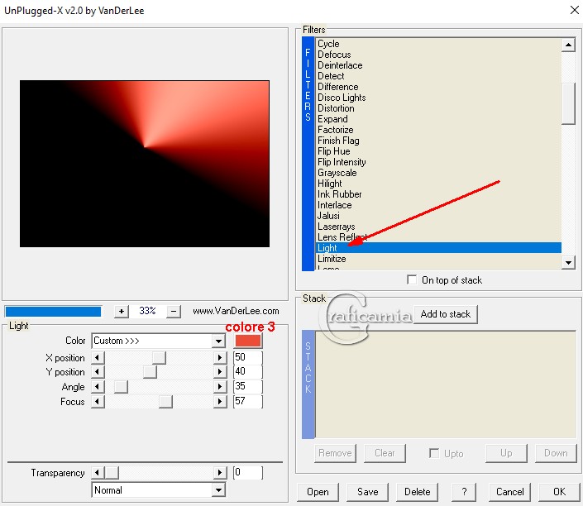Screen dimensions: 583x506
Task: Enable On top of stack checkbox
Action: pyautogui.click(x=412, y=279)
